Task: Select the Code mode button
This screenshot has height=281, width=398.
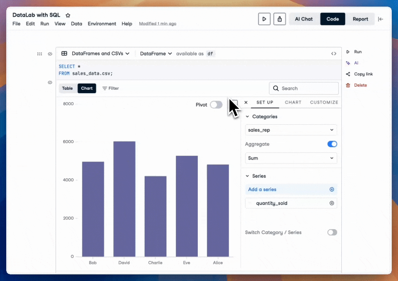Action: (x=332, y=19)
